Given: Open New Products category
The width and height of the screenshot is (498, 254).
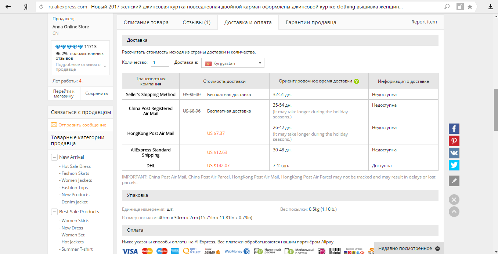Looking at the screenshot, I should 75,195.
